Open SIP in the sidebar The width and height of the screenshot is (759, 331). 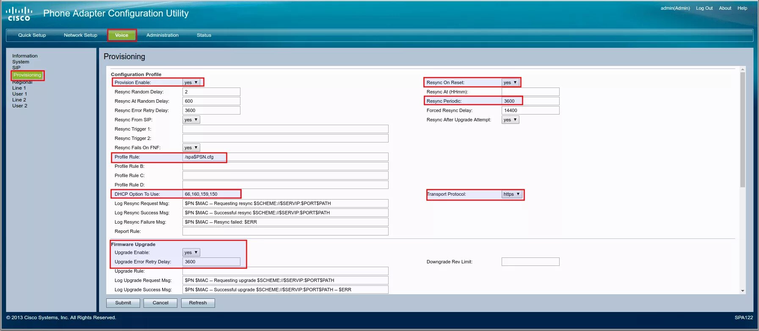16,68
